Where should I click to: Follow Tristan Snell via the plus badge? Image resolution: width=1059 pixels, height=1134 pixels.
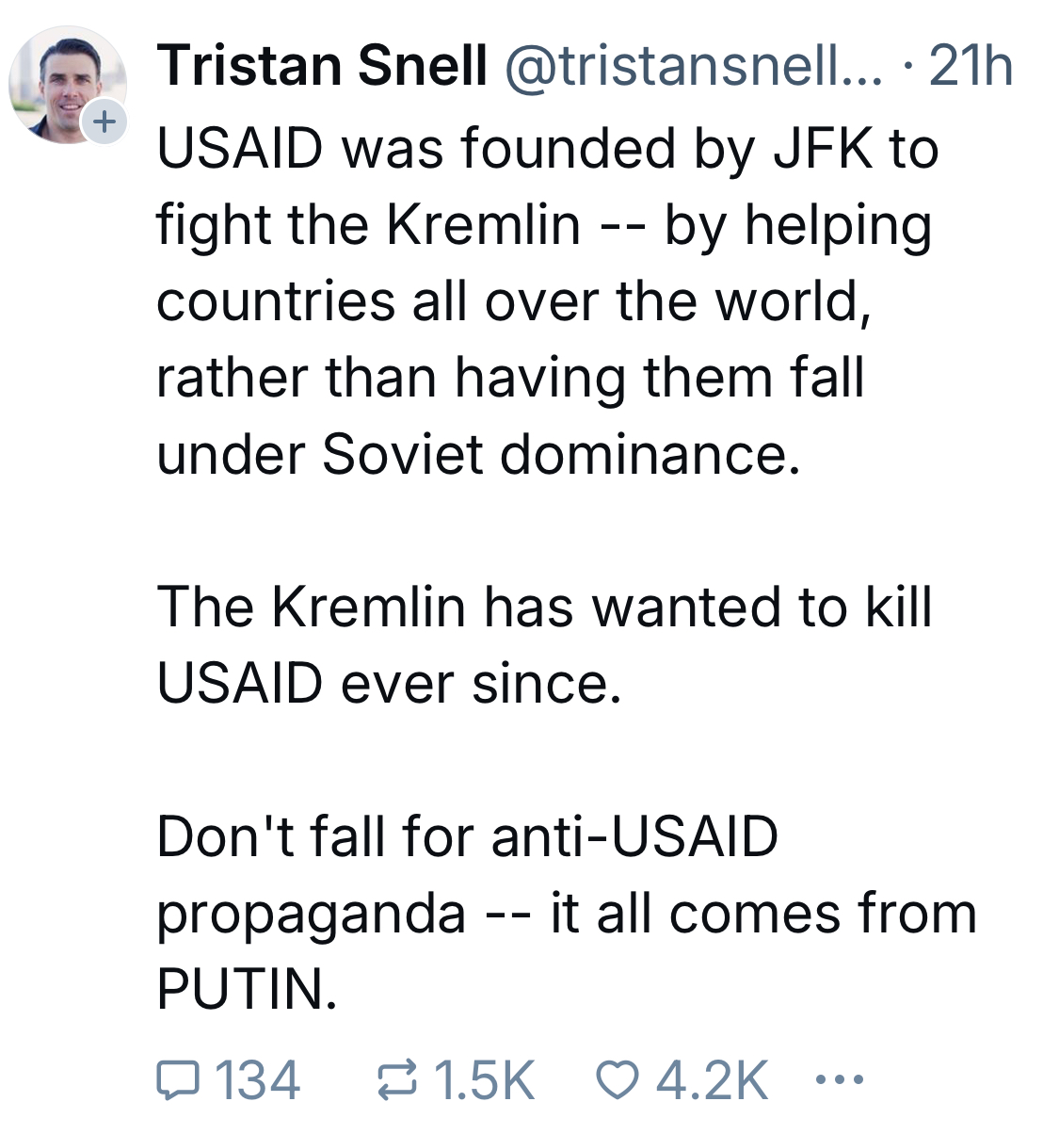click(104, 121)
